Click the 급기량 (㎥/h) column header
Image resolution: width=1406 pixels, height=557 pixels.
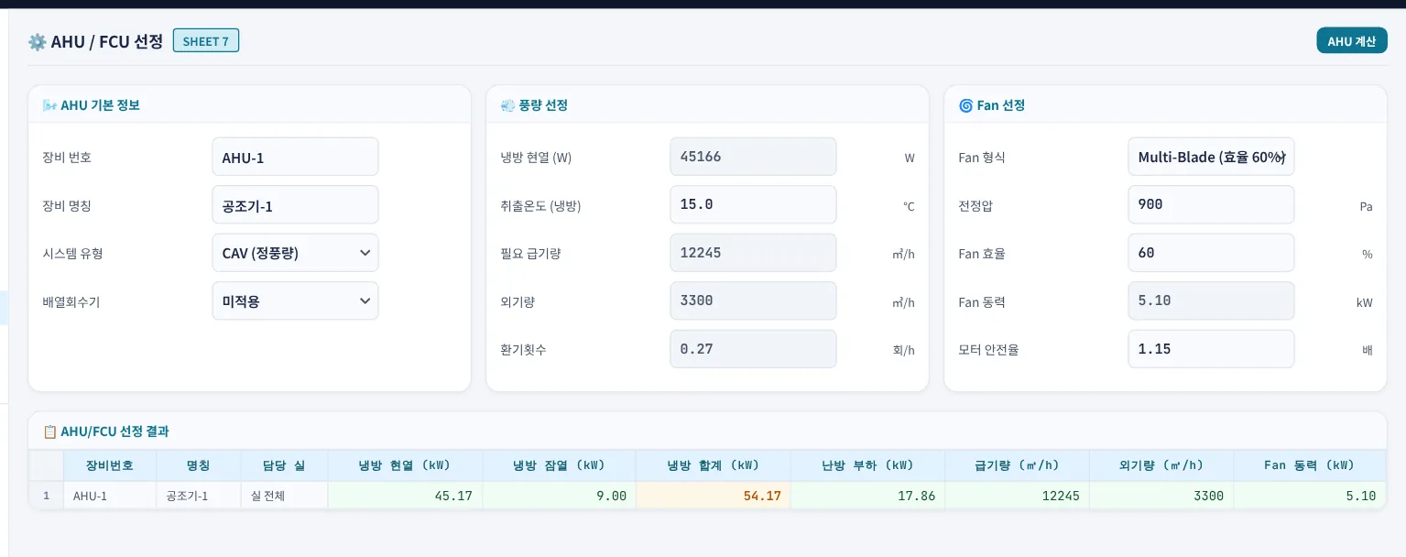tap(1018, 465)
